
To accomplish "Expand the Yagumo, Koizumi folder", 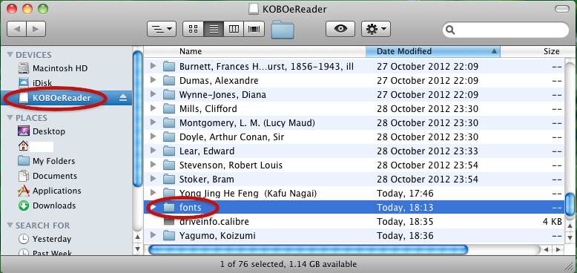I will click(x=154, y=235).
